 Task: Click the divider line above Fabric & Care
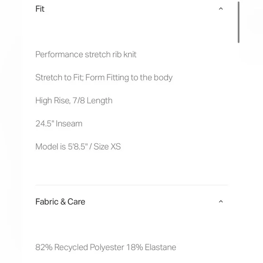pyautogui.click(x=131, y=185)
